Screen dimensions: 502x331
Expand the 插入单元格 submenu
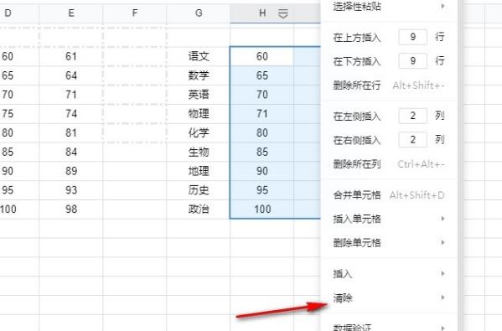point(389,219)
